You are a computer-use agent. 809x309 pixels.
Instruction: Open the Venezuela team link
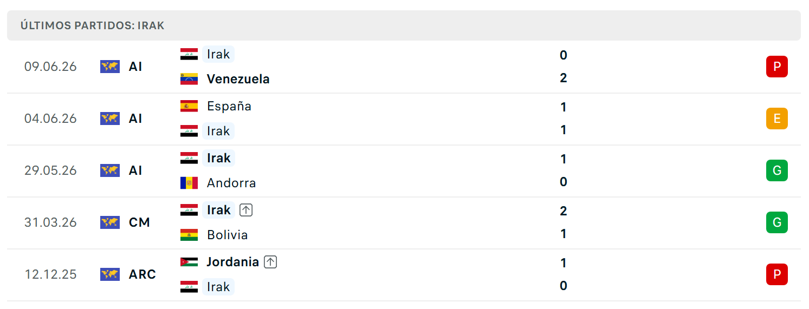click(x=238, y=79)
